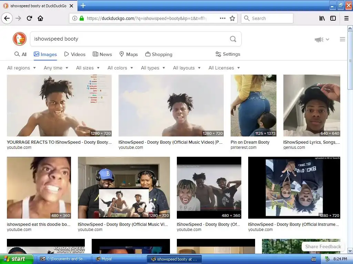
Task: Click the DuckDuckGo duck logo
Action: point(20,39)
